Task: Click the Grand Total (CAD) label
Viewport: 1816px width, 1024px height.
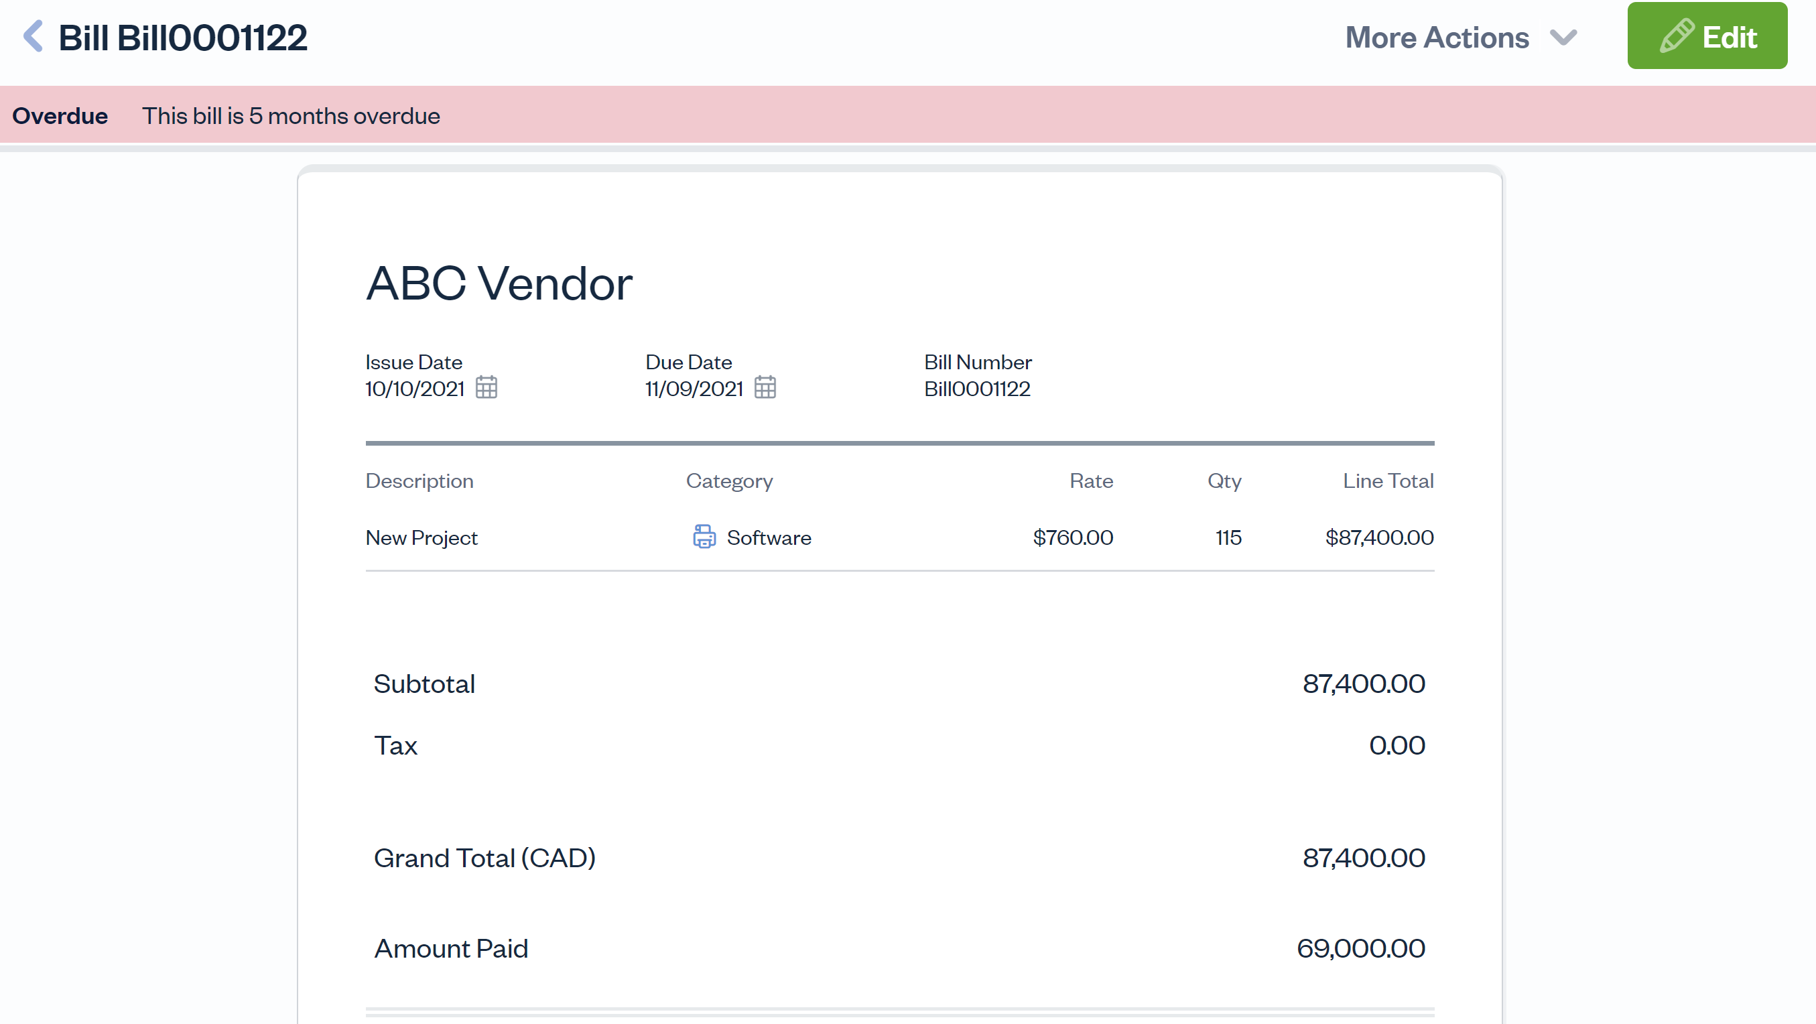Action: [x=485, y=858]
